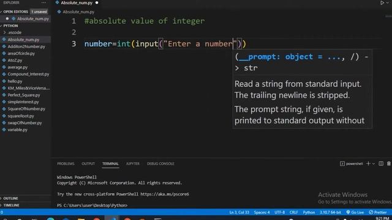Kill terminal with trash icon
The image size is (392, 220).
tap(389, 164)
